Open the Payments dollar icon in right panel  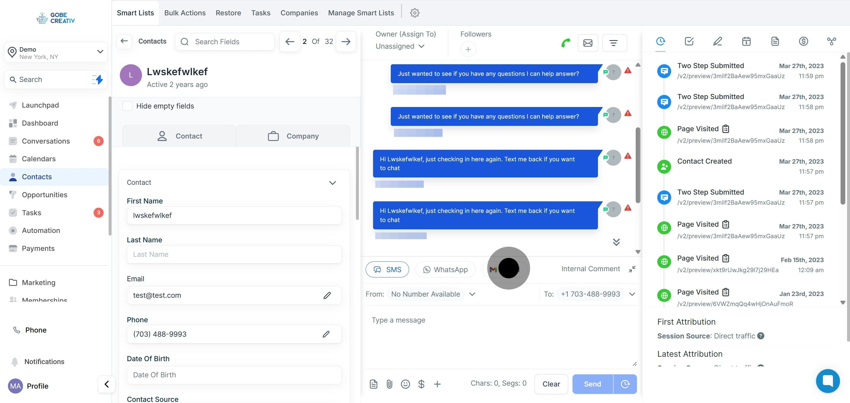(x=803, y=41)
